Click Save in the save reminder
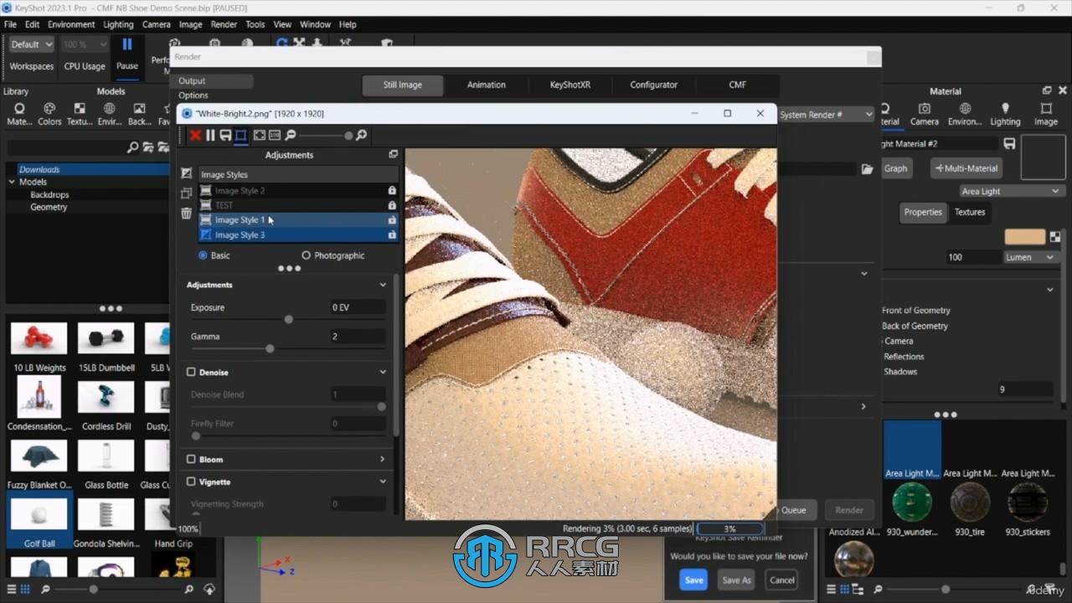Viewport: 1072px width, 603px height. (693, 580)
